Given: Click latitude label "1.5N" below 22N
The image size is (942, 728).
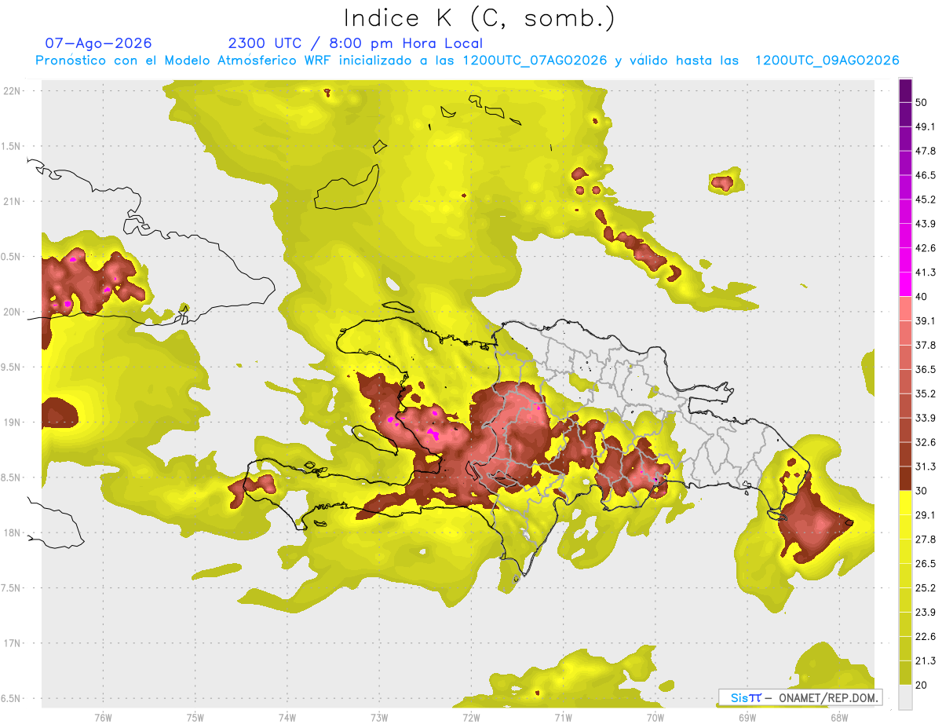Looking at the screenshot, I should [x=11, y=146].
